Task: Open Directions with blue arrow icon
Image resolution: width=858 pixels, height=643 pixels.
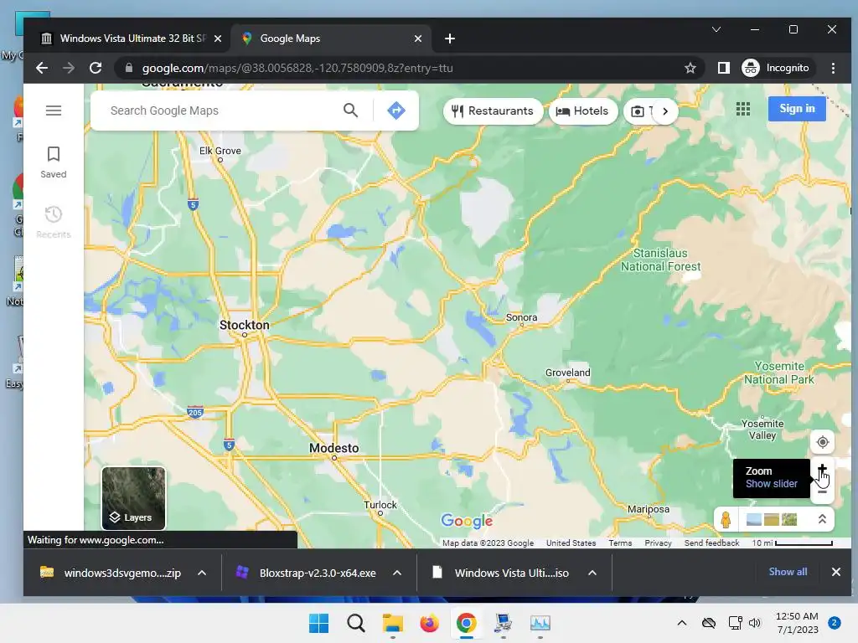Action: tap(396, 111)
